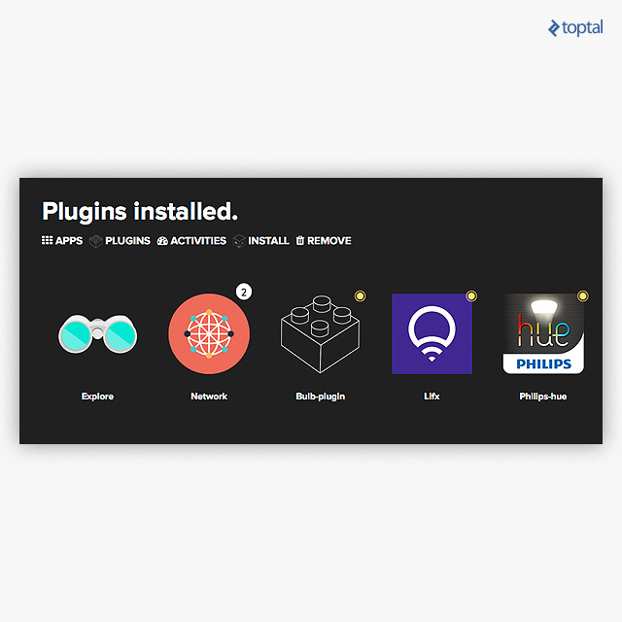Click the grid icon beside APPS
622x622 pixels.
[x=47, y=241]
